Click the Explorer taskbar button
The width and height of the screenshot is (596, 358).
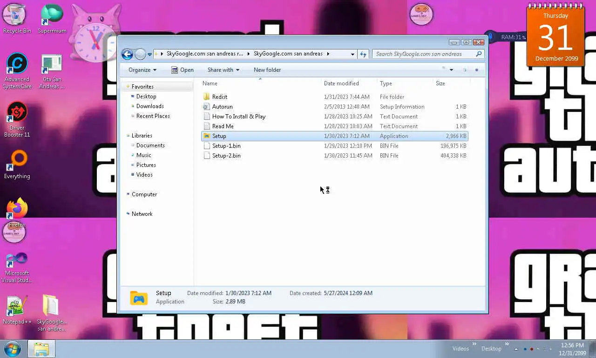[x=41, y=349]
